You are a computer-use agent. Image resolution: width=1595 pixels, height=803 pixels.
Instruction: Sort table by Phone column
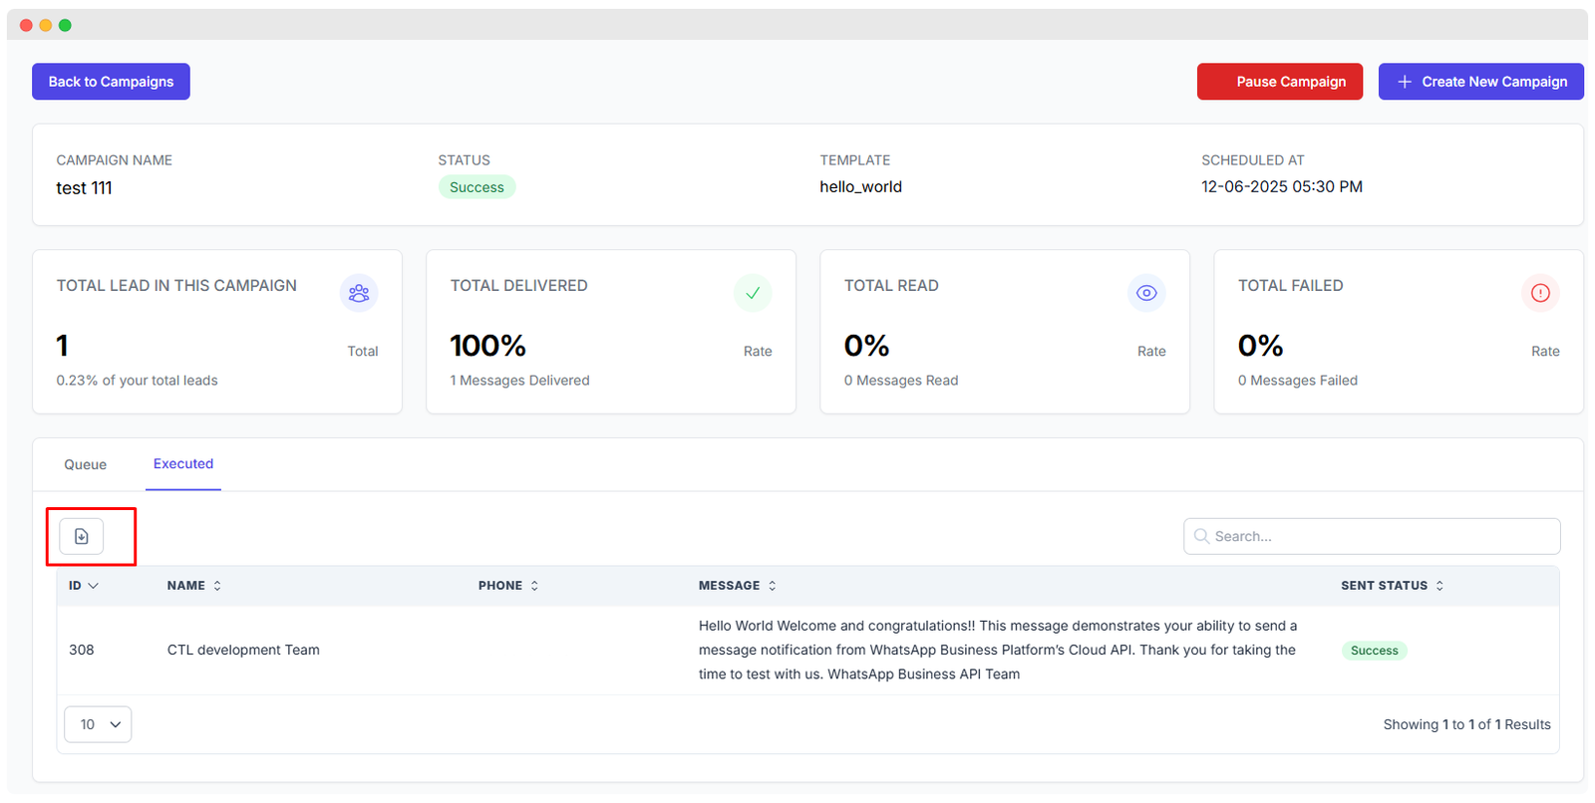[x=508, y=586]
